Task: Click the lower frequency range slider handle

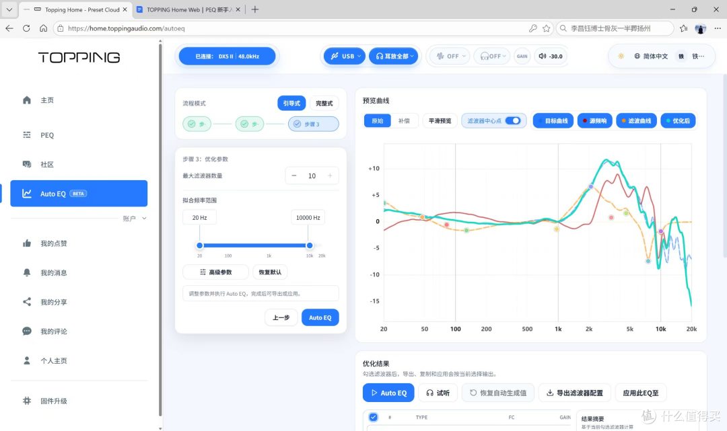Action: (199, 245)
